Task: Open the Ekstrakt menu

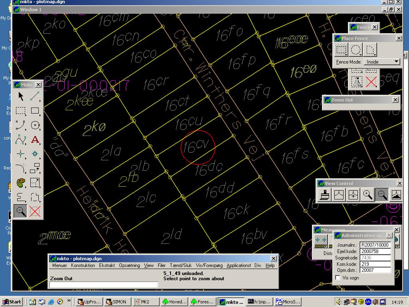Action: tap(107, 265)
